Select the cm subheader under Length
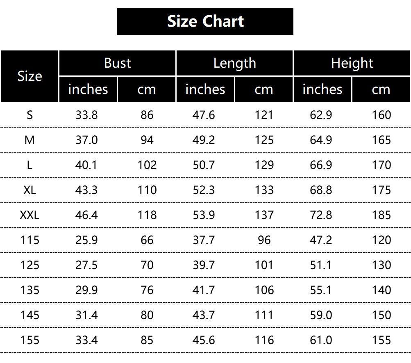Image resolution: width=411 pixels, height=363 pixels. [263, 89]
